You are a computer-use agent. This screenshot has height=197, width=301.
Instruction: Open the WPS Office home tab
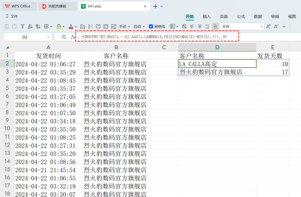pyautogui.click(x=19, y=6)
